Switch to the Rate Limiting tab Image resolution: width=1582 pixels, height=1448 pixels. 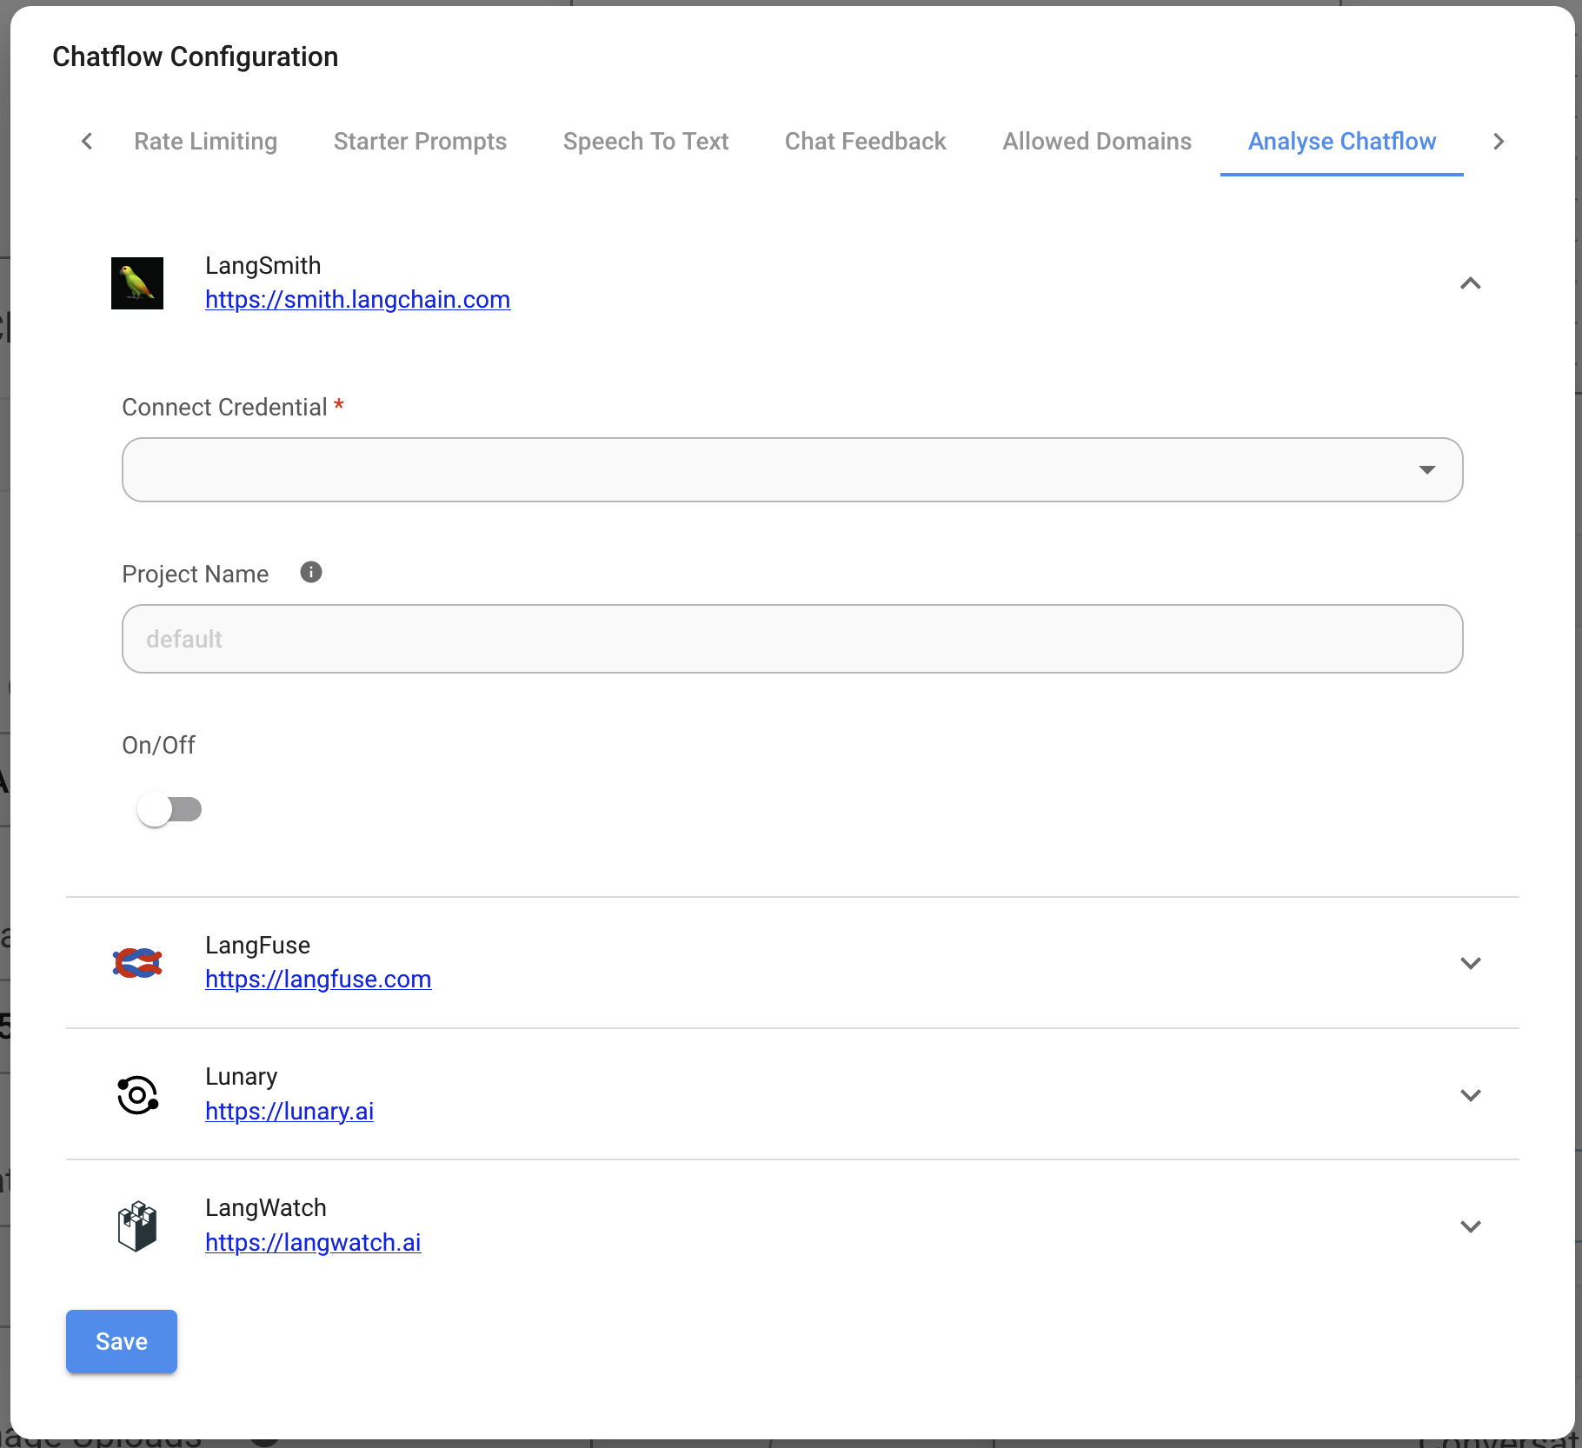pos(205,141)
